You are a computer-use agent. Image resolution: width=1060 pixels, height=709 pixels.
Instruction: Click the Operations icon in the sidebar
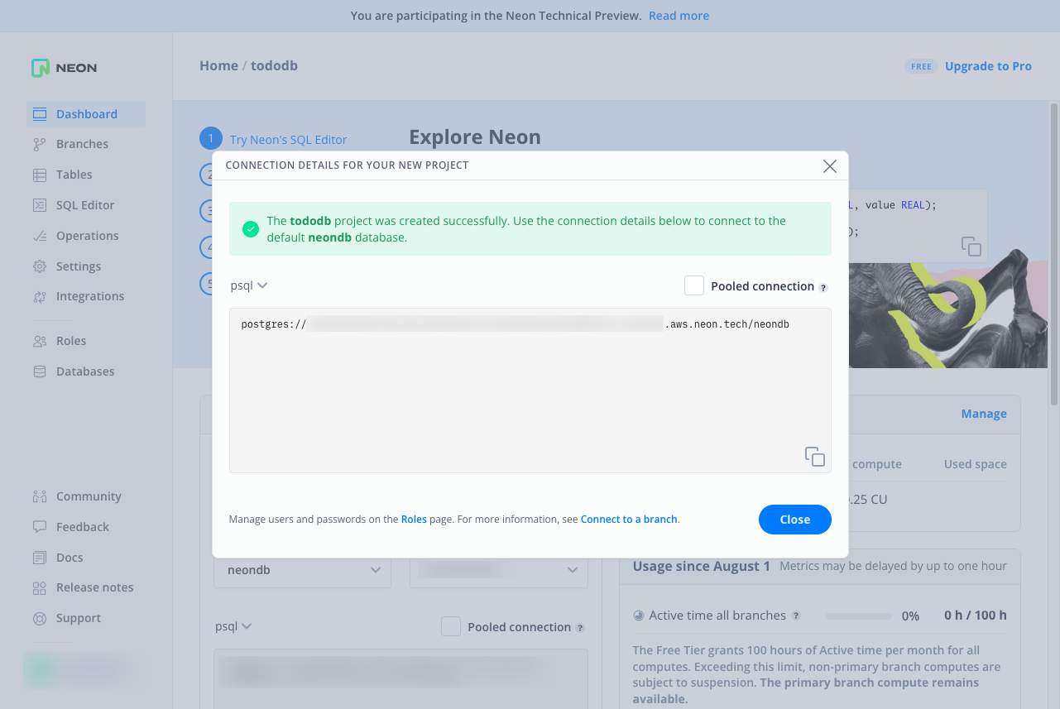40,236
